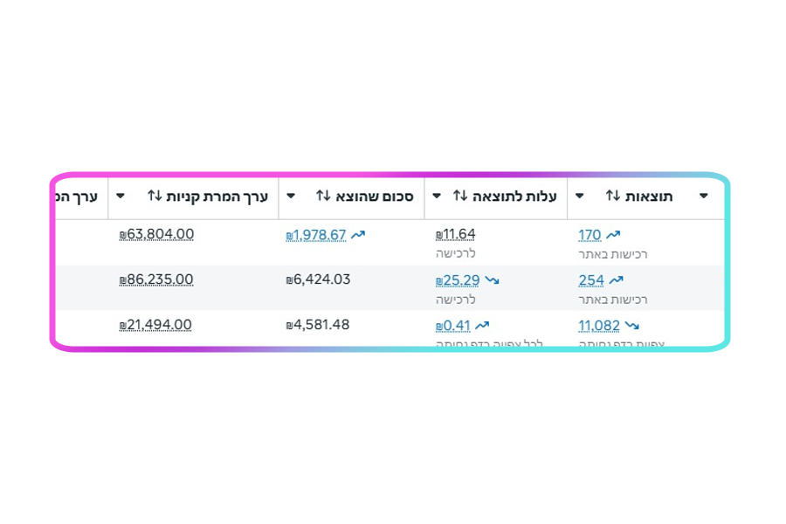The height and width of the screenshot is (524, 786).
Task: Click the downward trend arrow beside ₪25.29
Action: (x=492, y=280)
